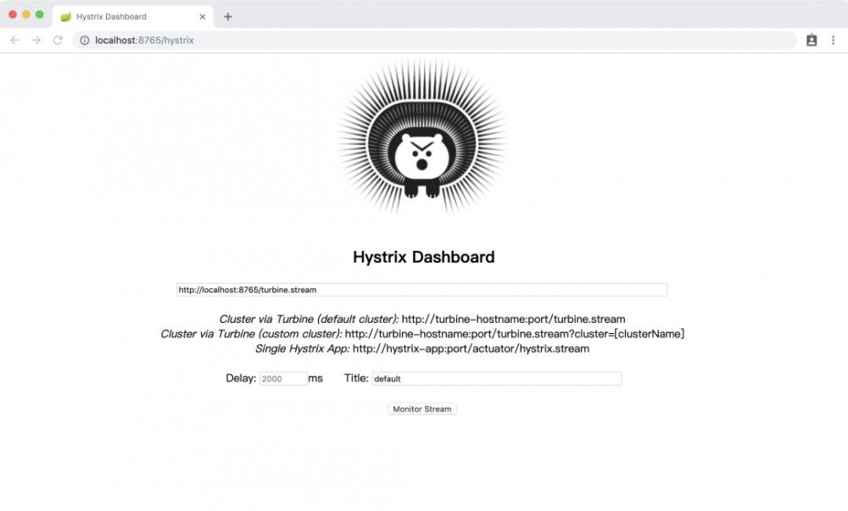Click the Spring leaf favicon on the browser tab
This screenshot has height=511, width=848.
click(x=63, y=15)
